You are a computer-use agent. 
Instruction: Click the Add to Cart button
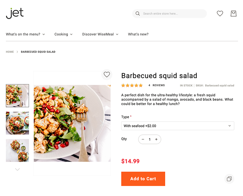click(143, 179)
